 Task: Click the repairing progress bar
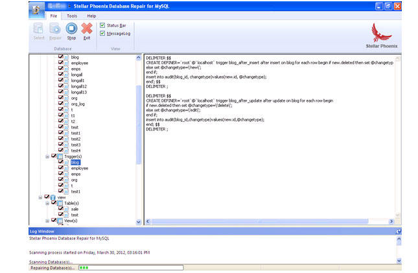[x=131, y=268]
